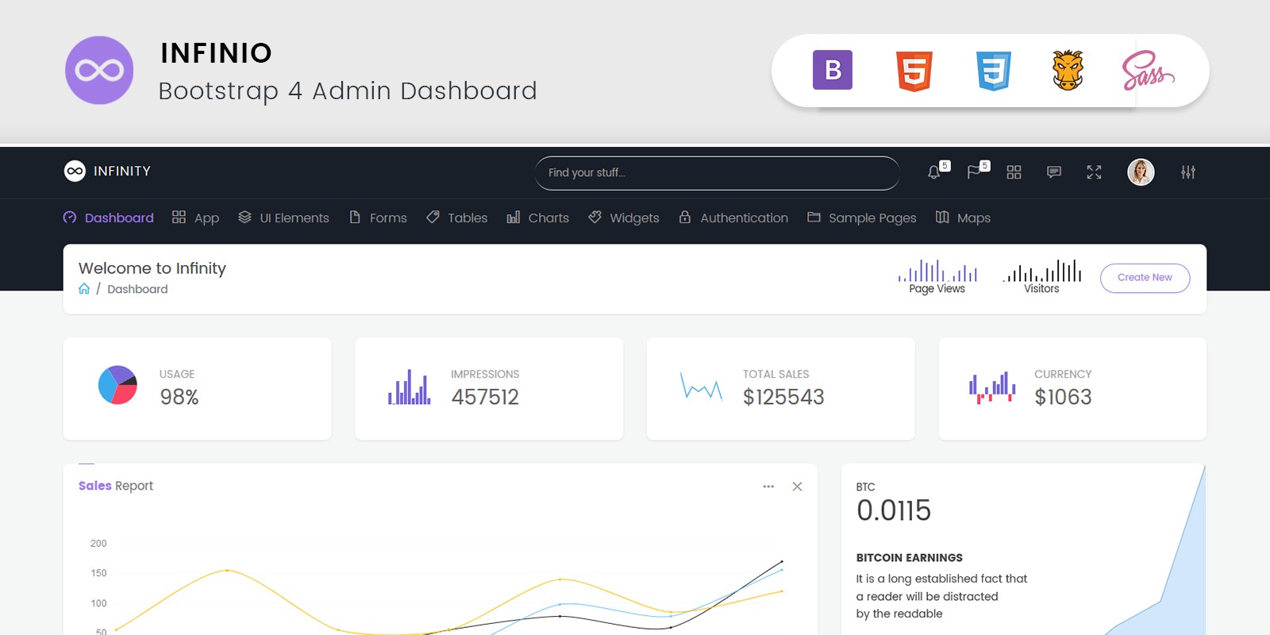Image resolution: width=1270 pixels, height=635 pixels.
Task: Open the chat messages icon
Action: click(x=1054, y=172)
